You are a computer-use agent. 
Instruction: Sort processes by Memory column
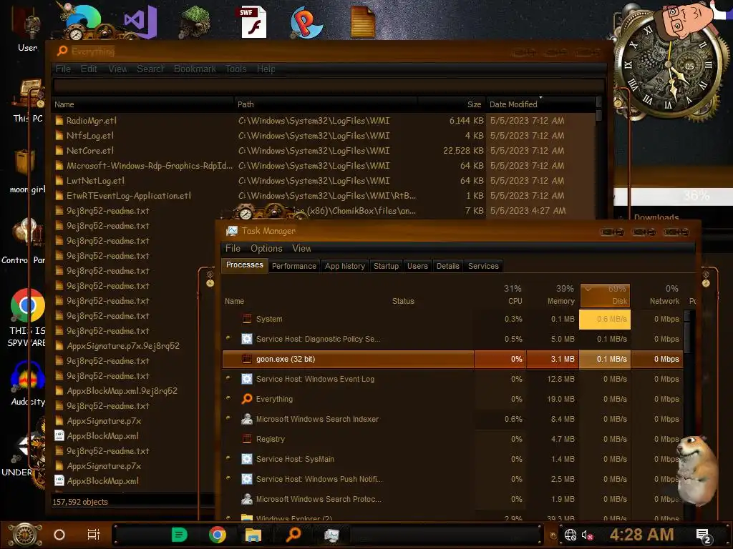[553, 295]
